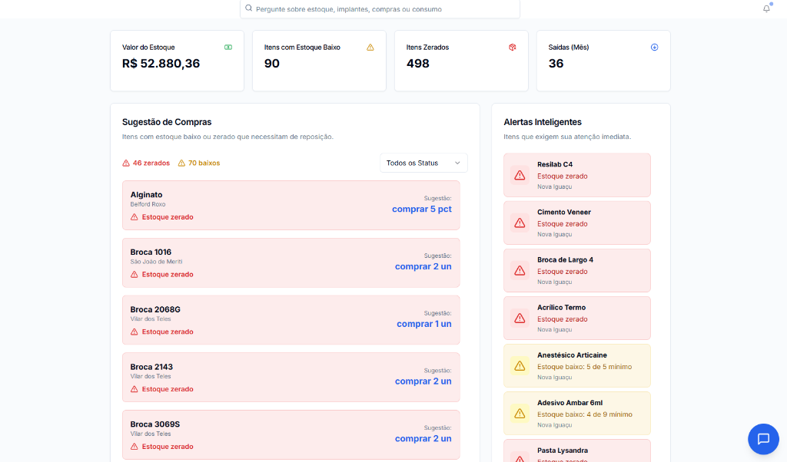Click the money icon on Valor do Estoque
Screen dimensions: 787x462
228,48
